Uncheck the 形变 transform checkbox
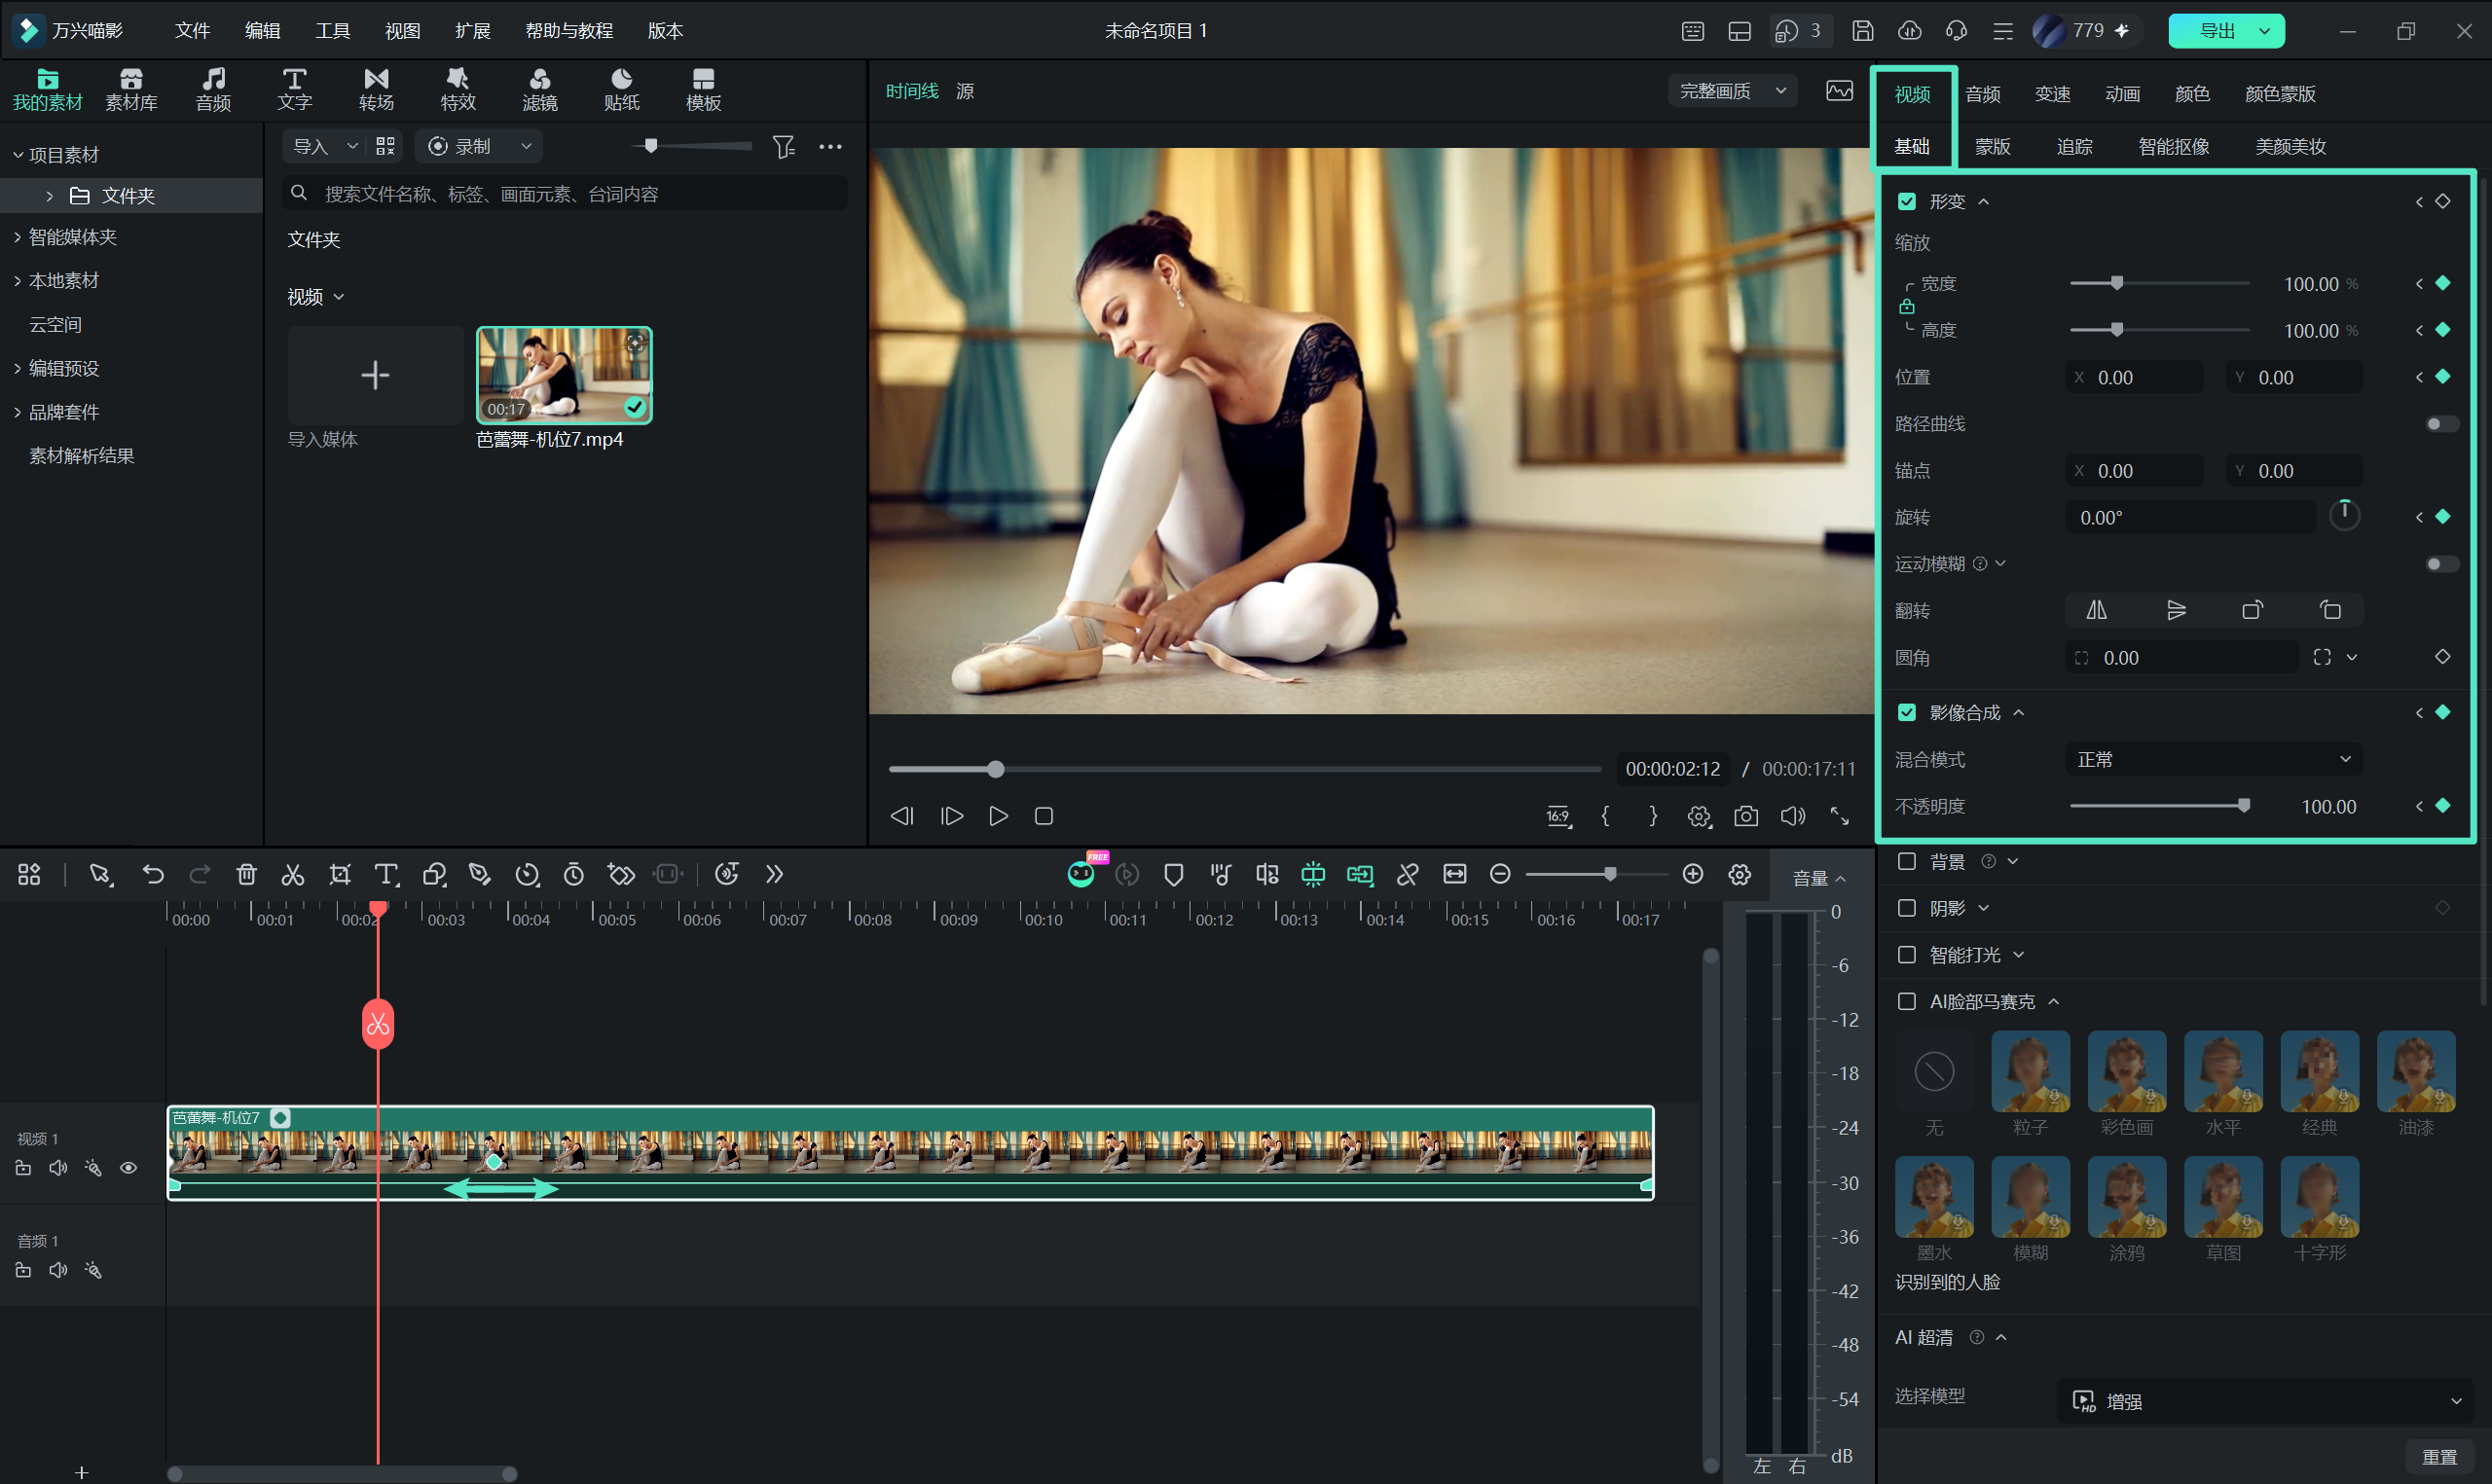2492x1484 pixels. (1907, 202)
